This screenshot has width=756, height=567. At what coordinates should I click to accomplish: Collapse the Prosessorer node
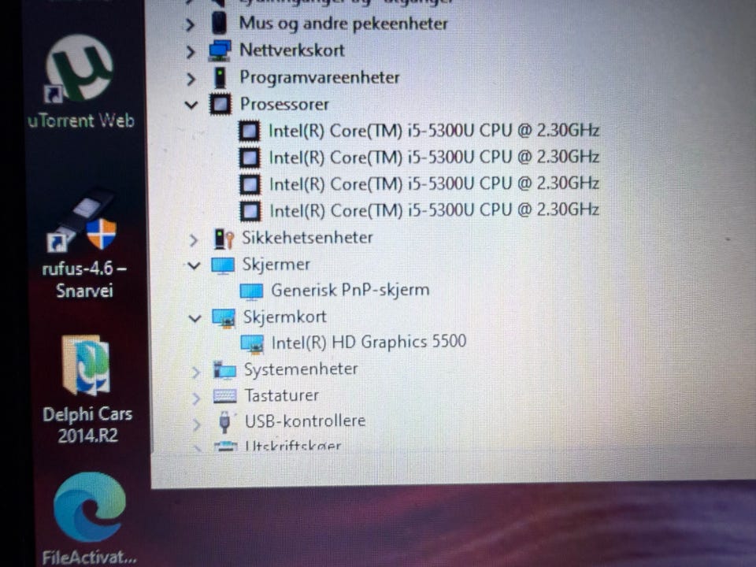pos(192,105)
